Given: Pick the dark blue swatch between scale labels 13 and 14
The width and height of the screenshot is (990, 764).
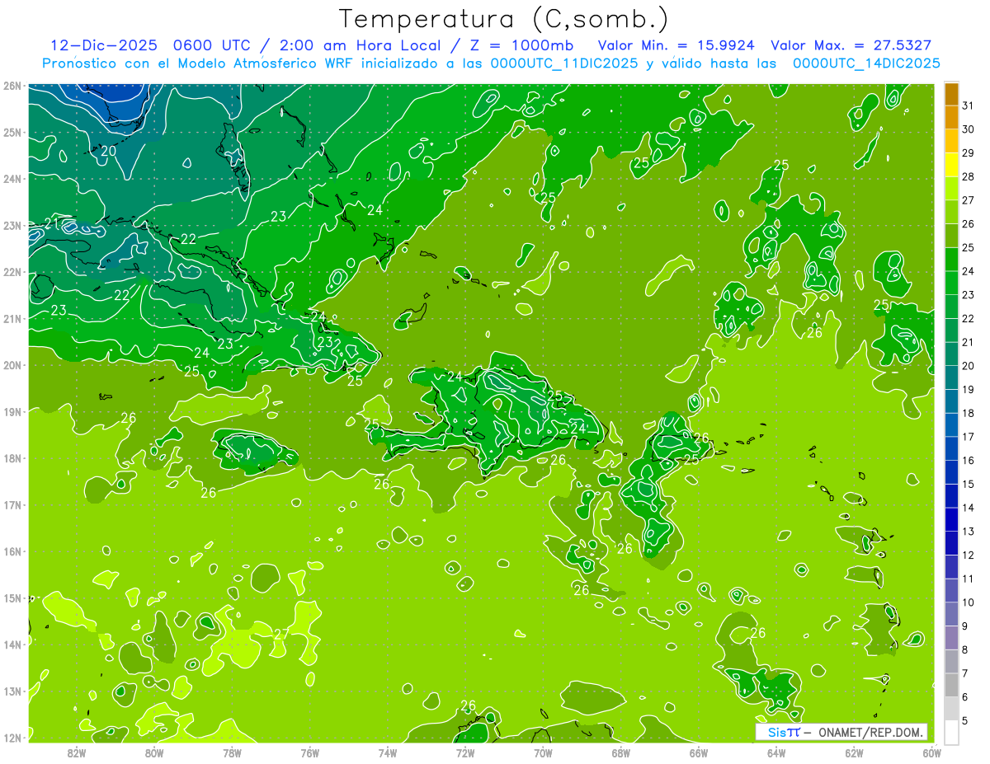Looking at the screenshot, I should (x=951, y=519).
